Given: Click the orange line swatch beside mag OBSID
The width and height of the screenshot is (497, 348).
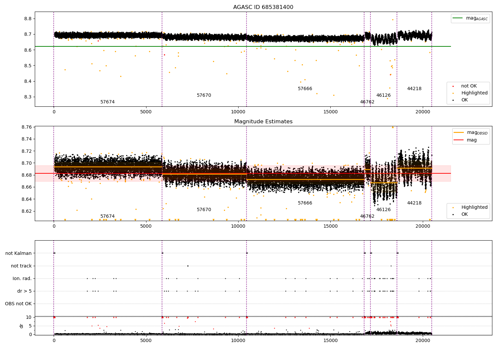Looking at the screenshot, I should tap(459, 132).
